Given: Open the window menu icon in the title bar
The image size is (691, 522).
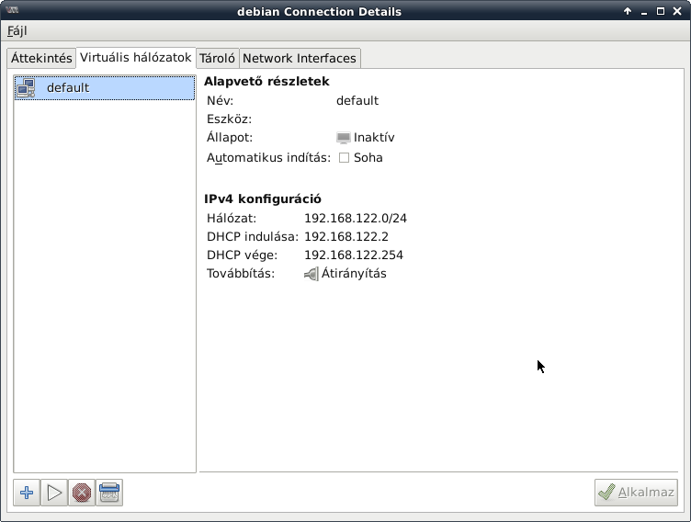Looking at the screenshot, I should coord(11,11).
